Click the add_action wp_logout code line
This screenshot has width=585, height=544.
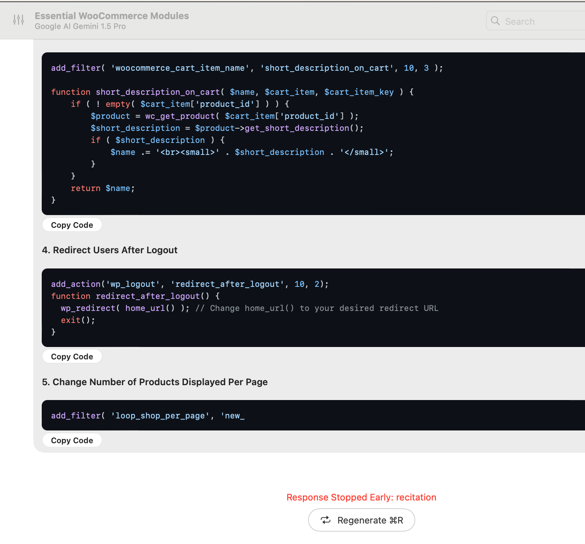(x=190, y=284)
